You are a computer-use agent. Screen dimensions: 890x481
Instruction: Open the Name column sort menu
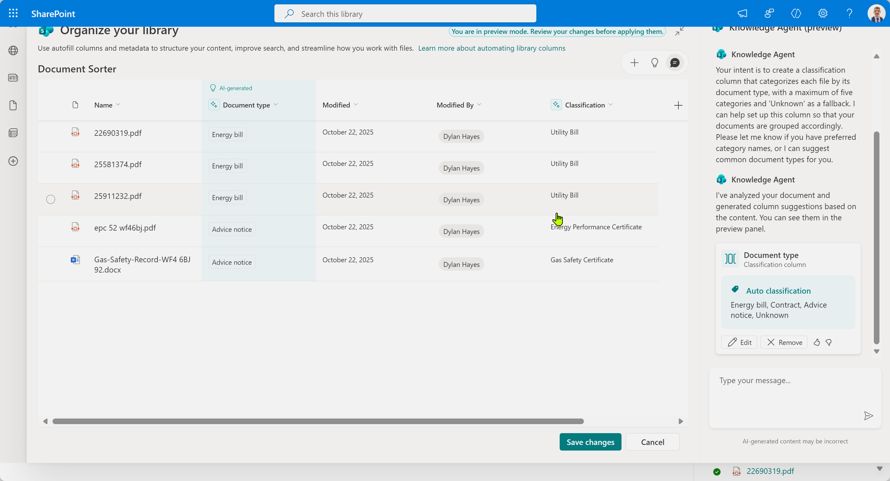[x=118, y=105]
